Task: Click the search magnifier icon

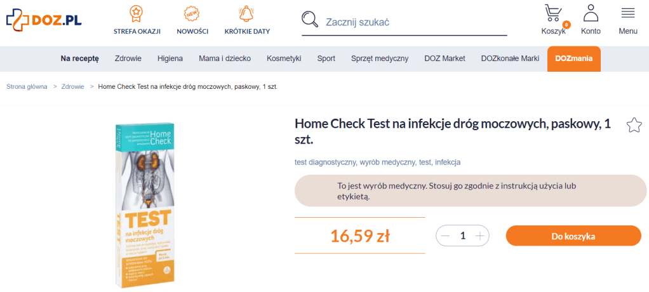Action: [x=310, y=20]
